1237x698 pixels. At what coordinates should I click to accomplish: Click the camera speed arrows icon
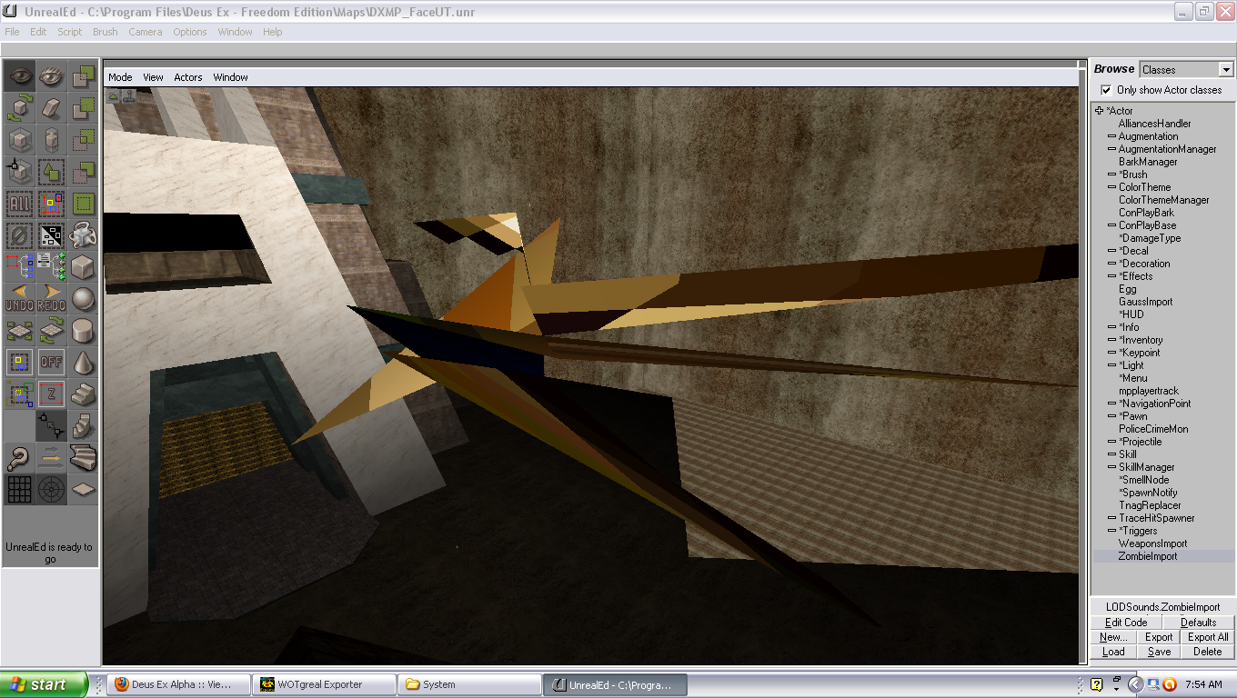pos(52,456)
